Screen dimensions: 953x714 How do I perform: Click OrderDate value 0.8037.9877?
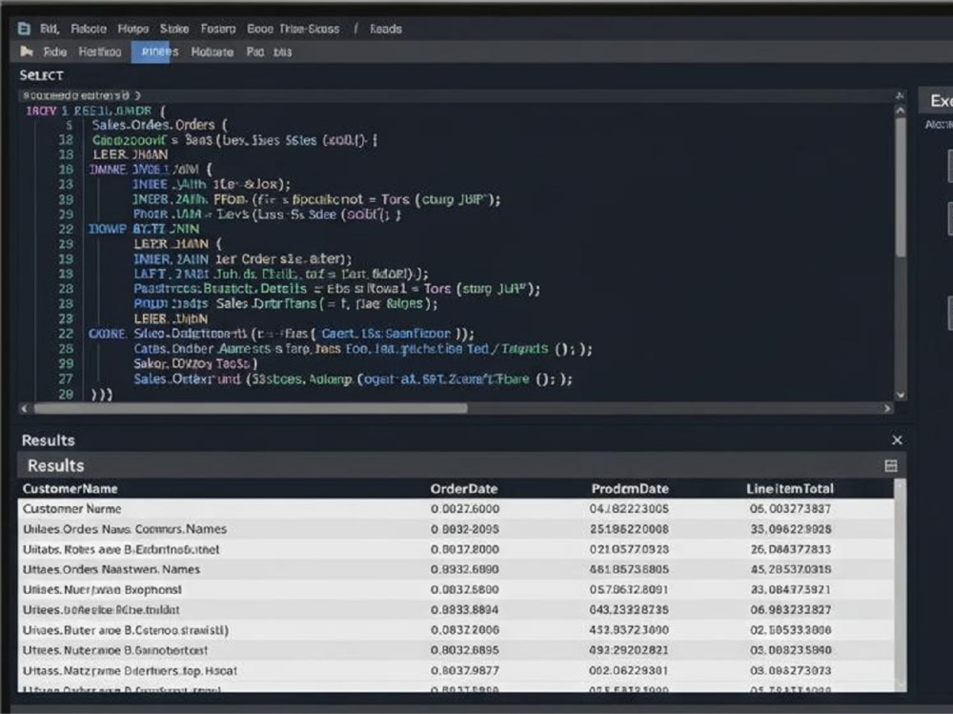(x=465, y=670)
